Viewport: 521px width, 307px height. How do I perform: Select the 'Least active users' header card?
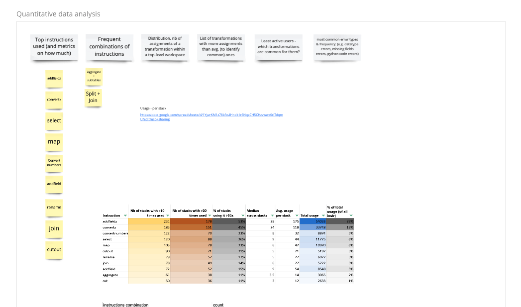279,46
